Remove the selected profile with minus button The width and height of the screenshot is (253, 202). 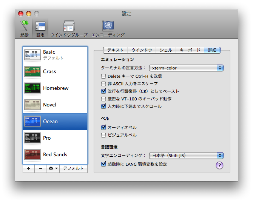point(40,168)
